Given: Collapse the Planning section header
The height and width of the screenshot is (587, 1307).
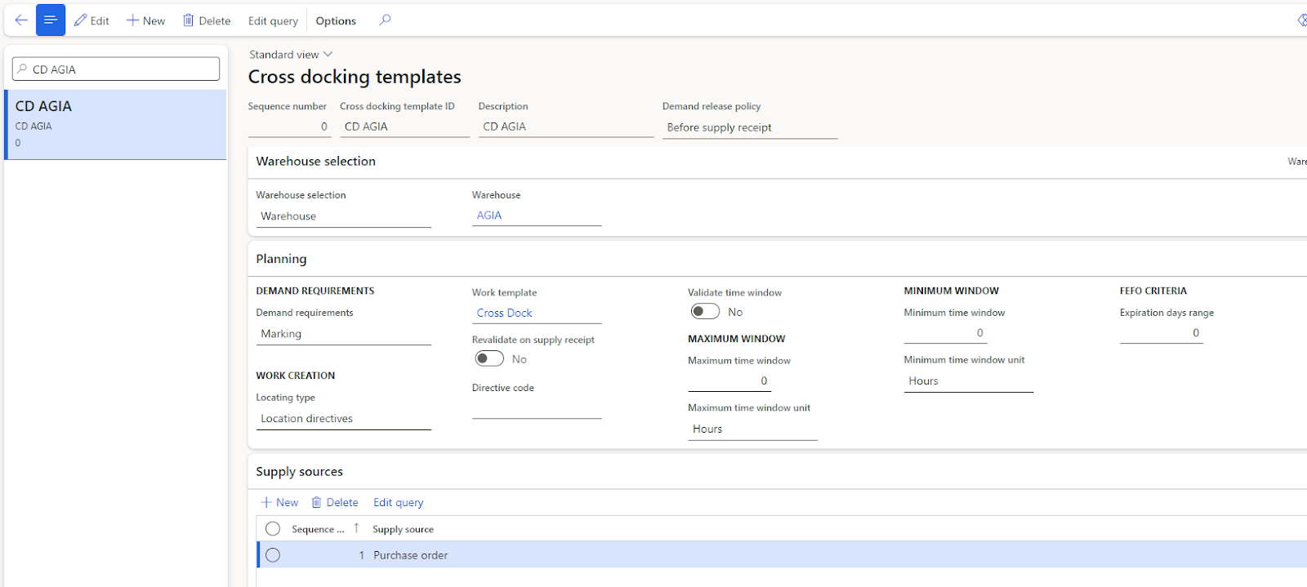Looking at the screenshot, I should pos(281,259).
